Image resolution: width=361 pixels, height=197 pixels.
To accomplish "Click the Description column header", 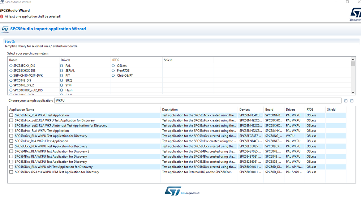I will (199, 110).
